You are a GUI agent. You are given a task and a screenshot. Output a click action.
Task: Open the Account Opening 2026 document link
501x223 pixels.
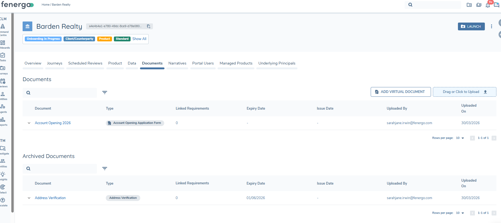pyautogui.click(x=53, y=123)
